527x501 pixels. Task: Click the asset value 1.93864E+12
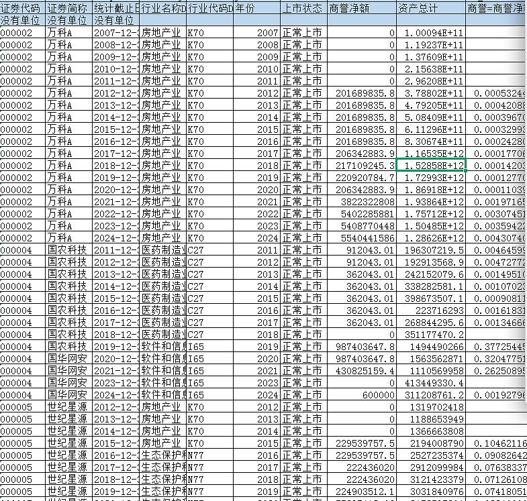pyautogui.click(x=431, y=201)
